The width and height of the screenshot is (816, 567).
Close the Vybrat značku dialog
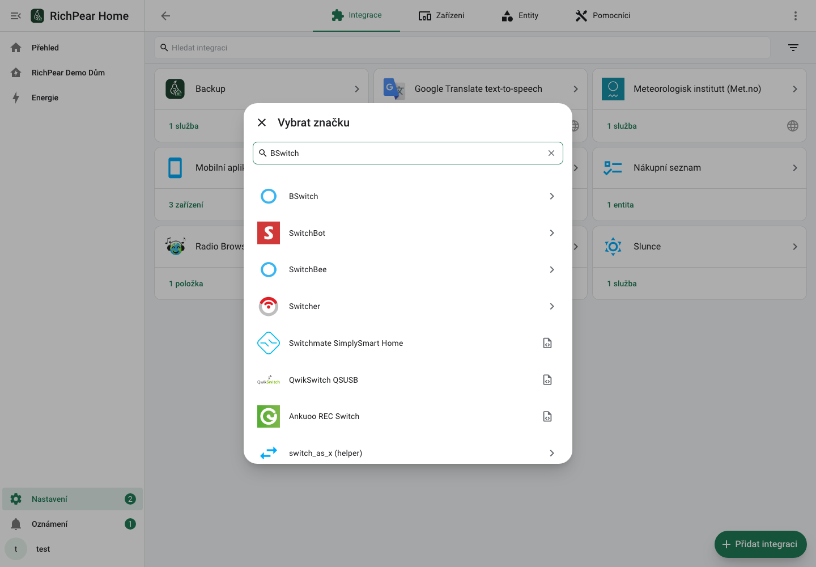tap(262, 122)
